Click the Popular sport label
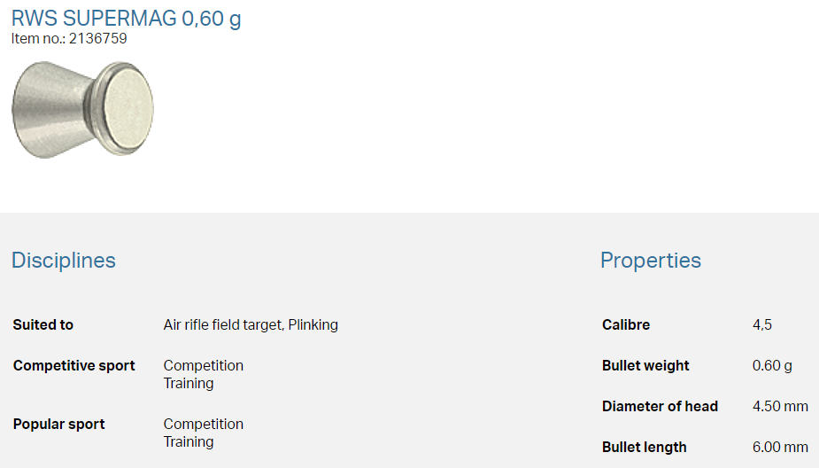The width and height of the screenshot is (819, 468). (x=59, y=425)
